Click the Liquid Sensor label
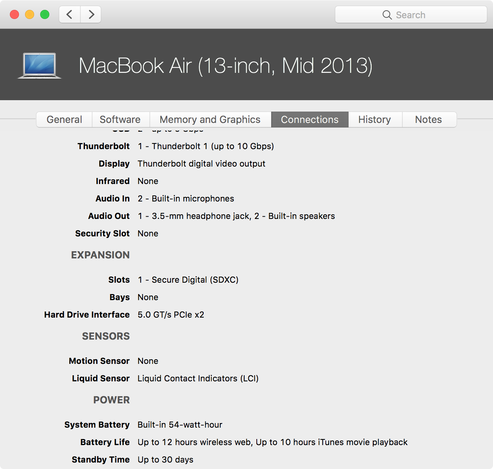 (101, 378)
